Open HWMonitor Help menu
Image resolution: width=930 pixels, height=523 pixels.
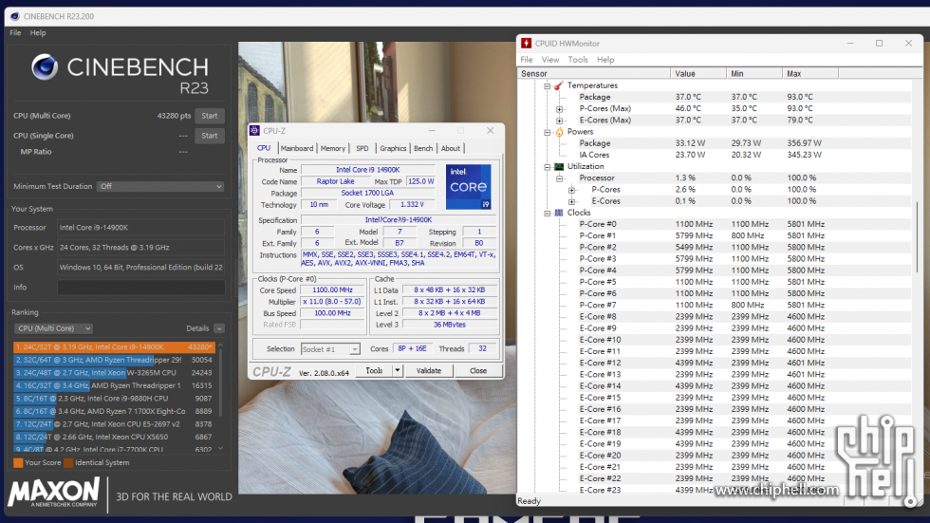tap(605, 59)
